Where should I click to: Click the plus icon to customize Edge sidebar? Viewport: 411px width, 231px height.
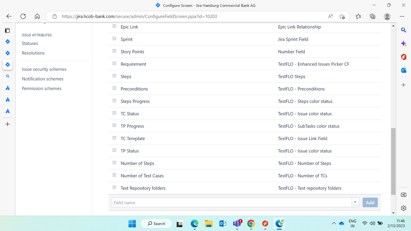coord(404,85)
